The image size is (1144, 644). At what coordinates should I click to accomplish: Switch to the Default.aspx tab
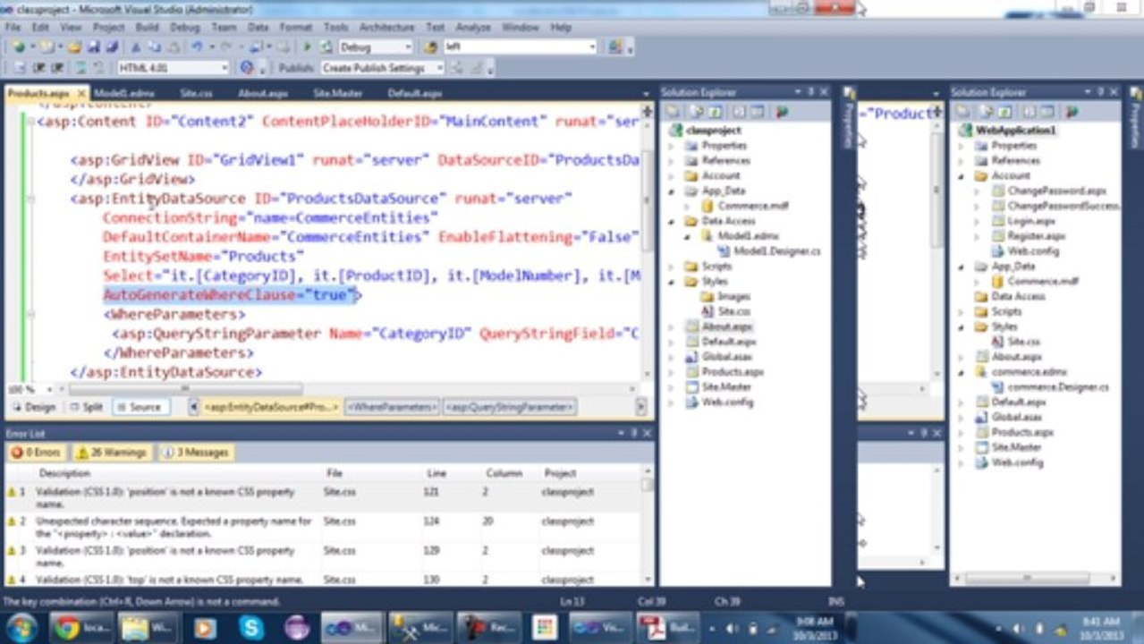414,93
